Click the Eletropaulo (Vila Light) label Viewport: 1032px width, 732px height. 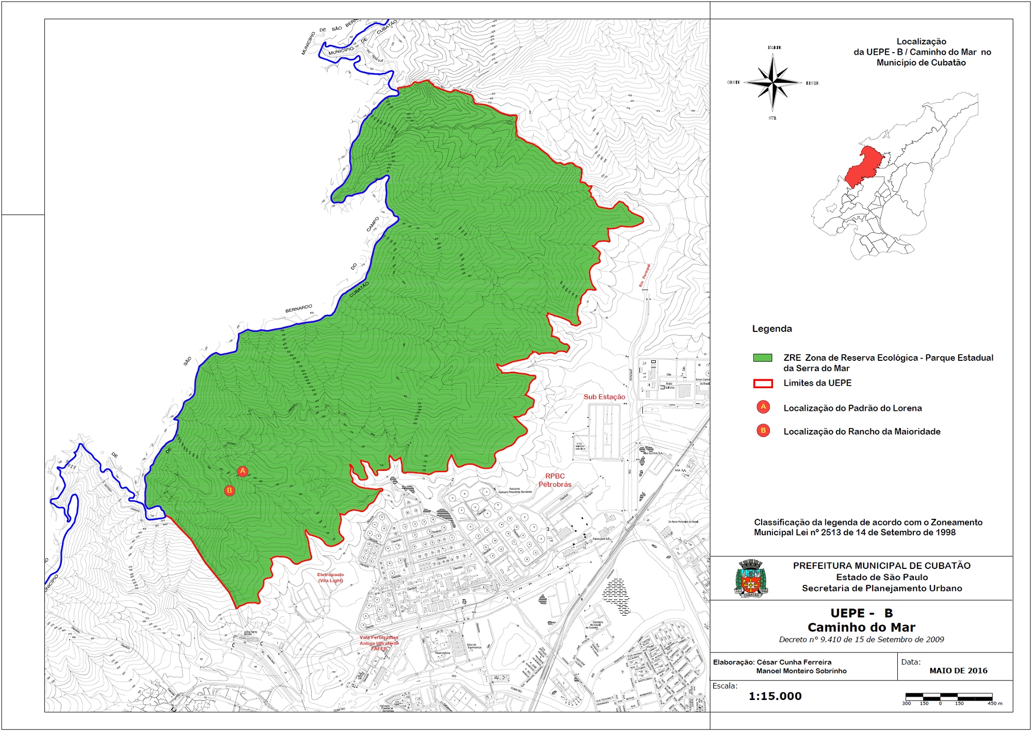(330, 577)
